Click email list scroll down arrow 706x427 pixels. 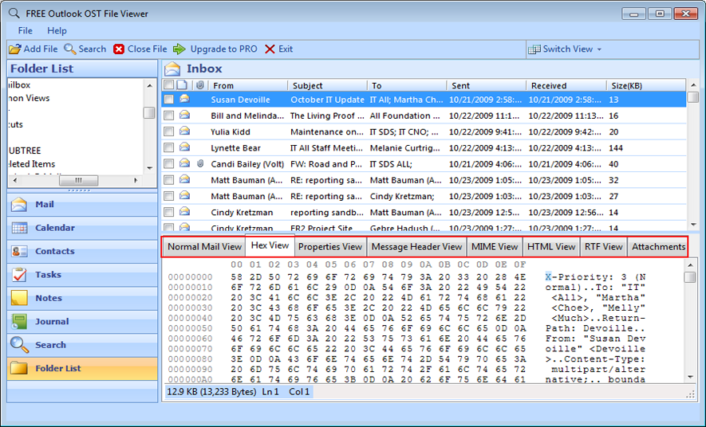tap(693, 224)
